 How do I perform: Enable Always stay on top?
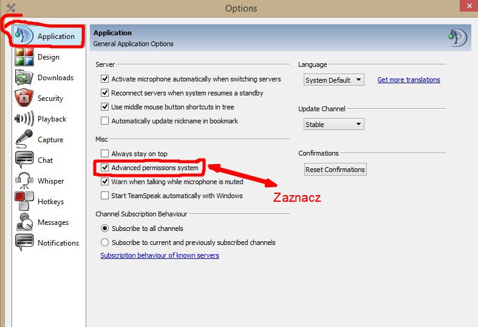point(104,153)
